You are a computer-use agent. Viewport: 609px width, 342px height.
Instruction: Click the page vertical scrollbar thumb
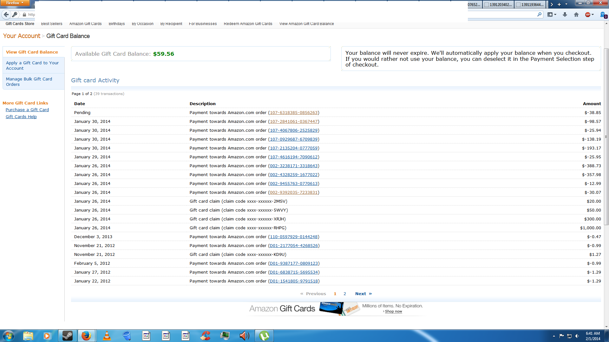pos(606,136)
